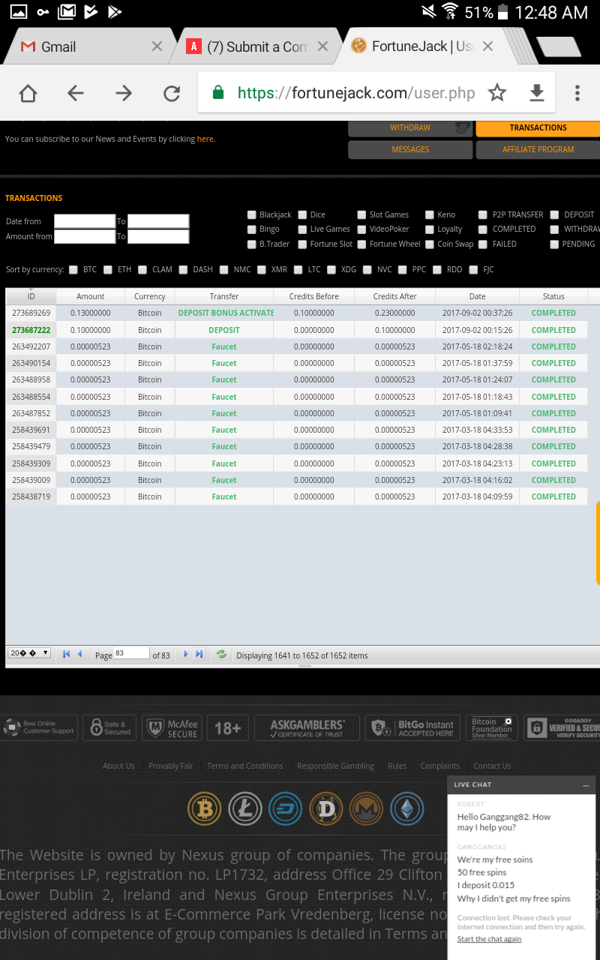This screenshot has height=960, width=600.
Task: Focus the Date To field
Action: point(158,221)
